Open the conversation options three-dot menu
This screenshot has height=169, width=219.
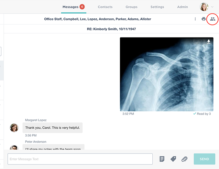(195, 19)
